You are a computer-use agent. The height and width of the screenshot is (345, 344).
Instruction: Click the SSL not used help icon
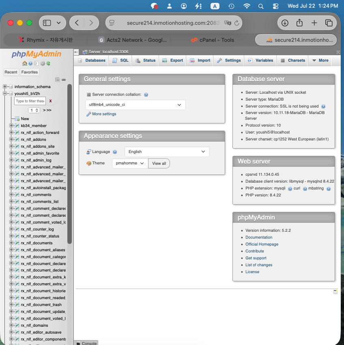click(323, 106)
